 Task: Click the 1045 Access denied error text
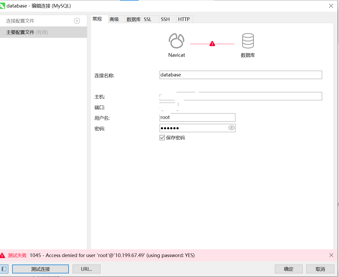click(112, 255)
